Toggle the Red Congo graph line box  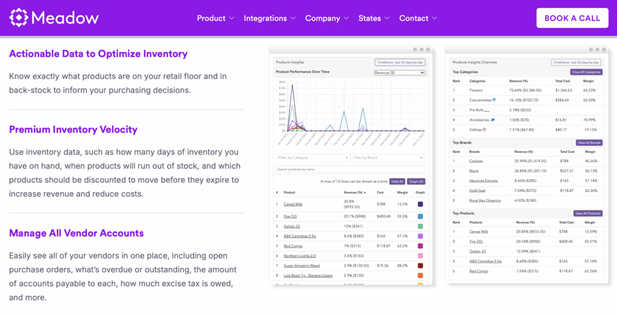(x=420, y=246)
